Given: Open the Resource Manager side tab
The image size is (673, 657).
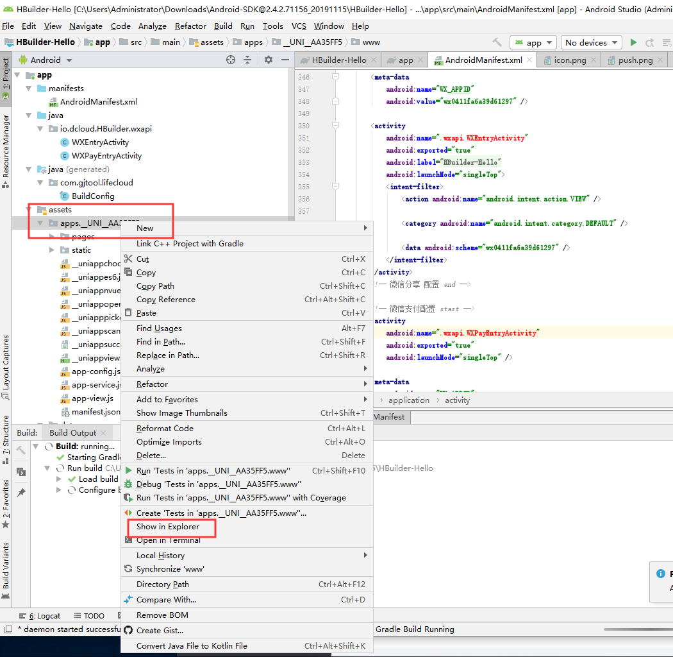Looking at the screenshot, I should point(6,151).
